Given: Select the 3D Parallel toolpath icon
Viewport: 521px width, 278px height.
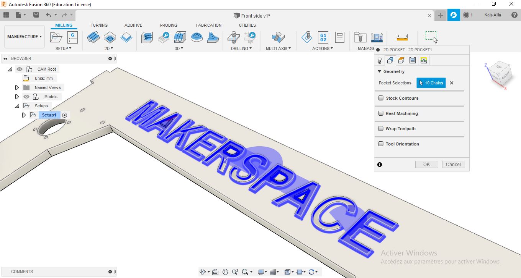Looking at the screenshot, I should [x=180, y=37].
